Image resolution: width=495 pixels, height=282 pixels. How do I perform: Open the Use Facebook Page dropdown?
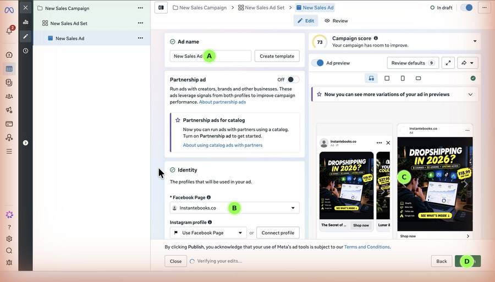(208, 233)
